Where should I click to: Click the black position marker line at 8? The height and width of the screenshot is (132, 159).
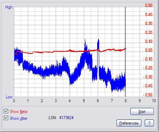coord(125,52)
